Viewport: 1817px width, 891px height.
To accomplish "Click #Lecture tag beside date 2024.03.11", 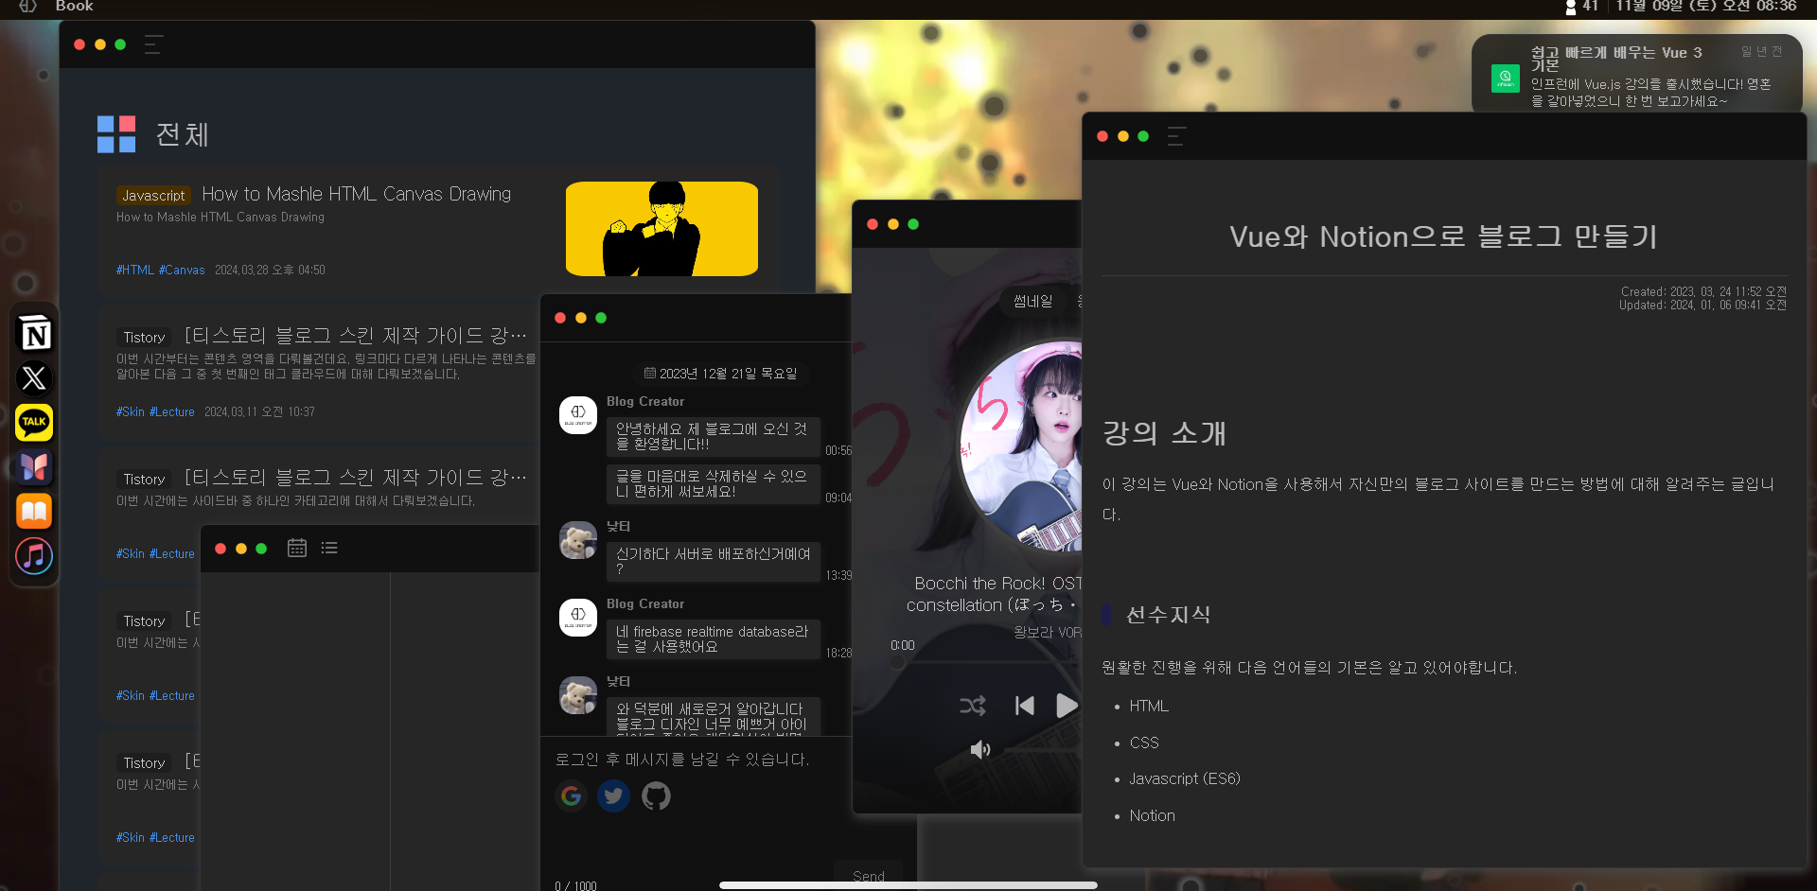I will click(172, 411).
